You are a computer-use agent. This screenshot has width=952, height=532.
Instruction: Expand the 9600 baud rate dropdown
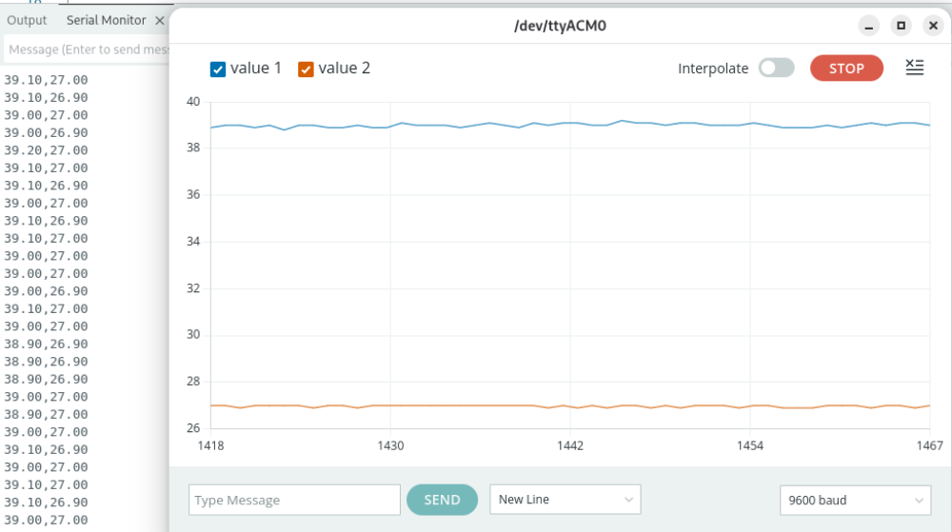click(x=854, y=500)
